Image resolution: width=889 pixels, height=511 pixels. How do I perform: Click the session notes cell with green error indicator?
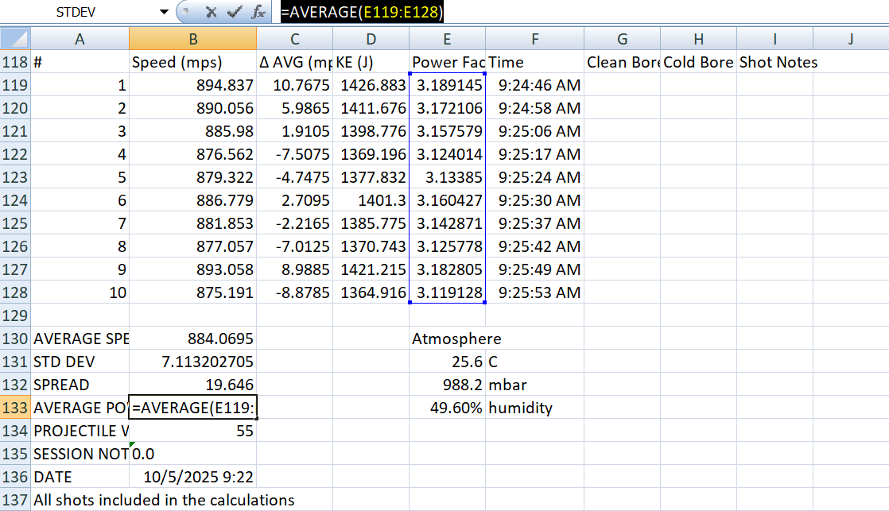(192, 455)
